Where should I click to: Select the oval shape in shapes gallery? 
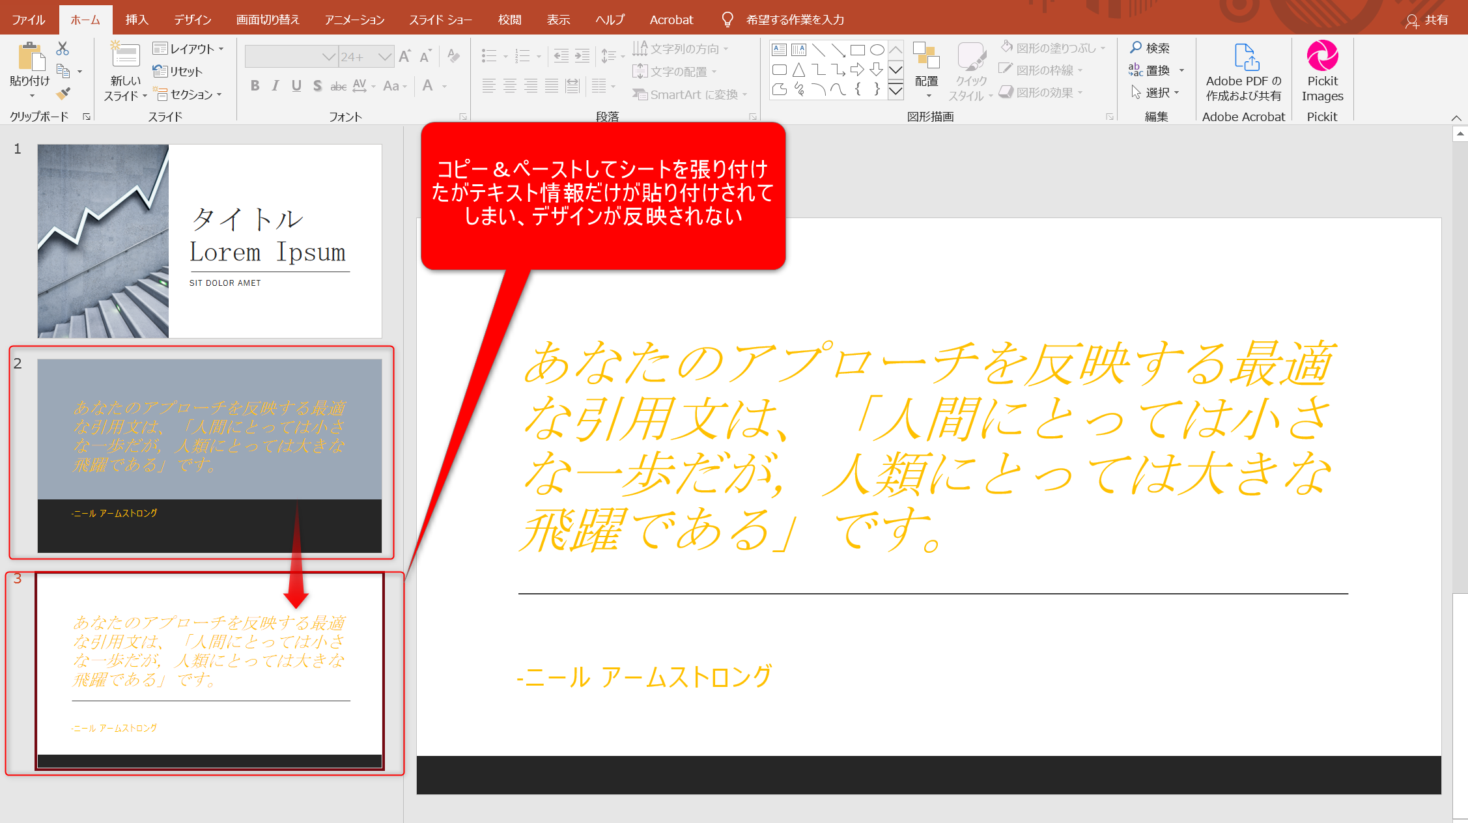coord(877,50)
